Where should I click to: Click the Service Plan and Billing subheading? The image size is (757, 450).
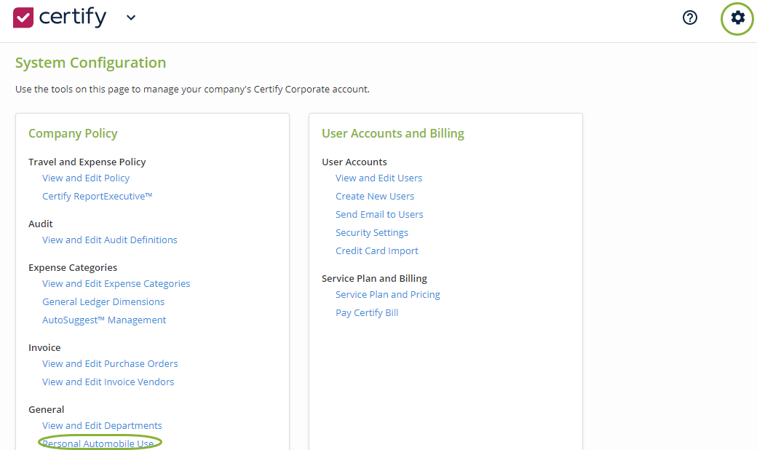[x=375, y=279]
